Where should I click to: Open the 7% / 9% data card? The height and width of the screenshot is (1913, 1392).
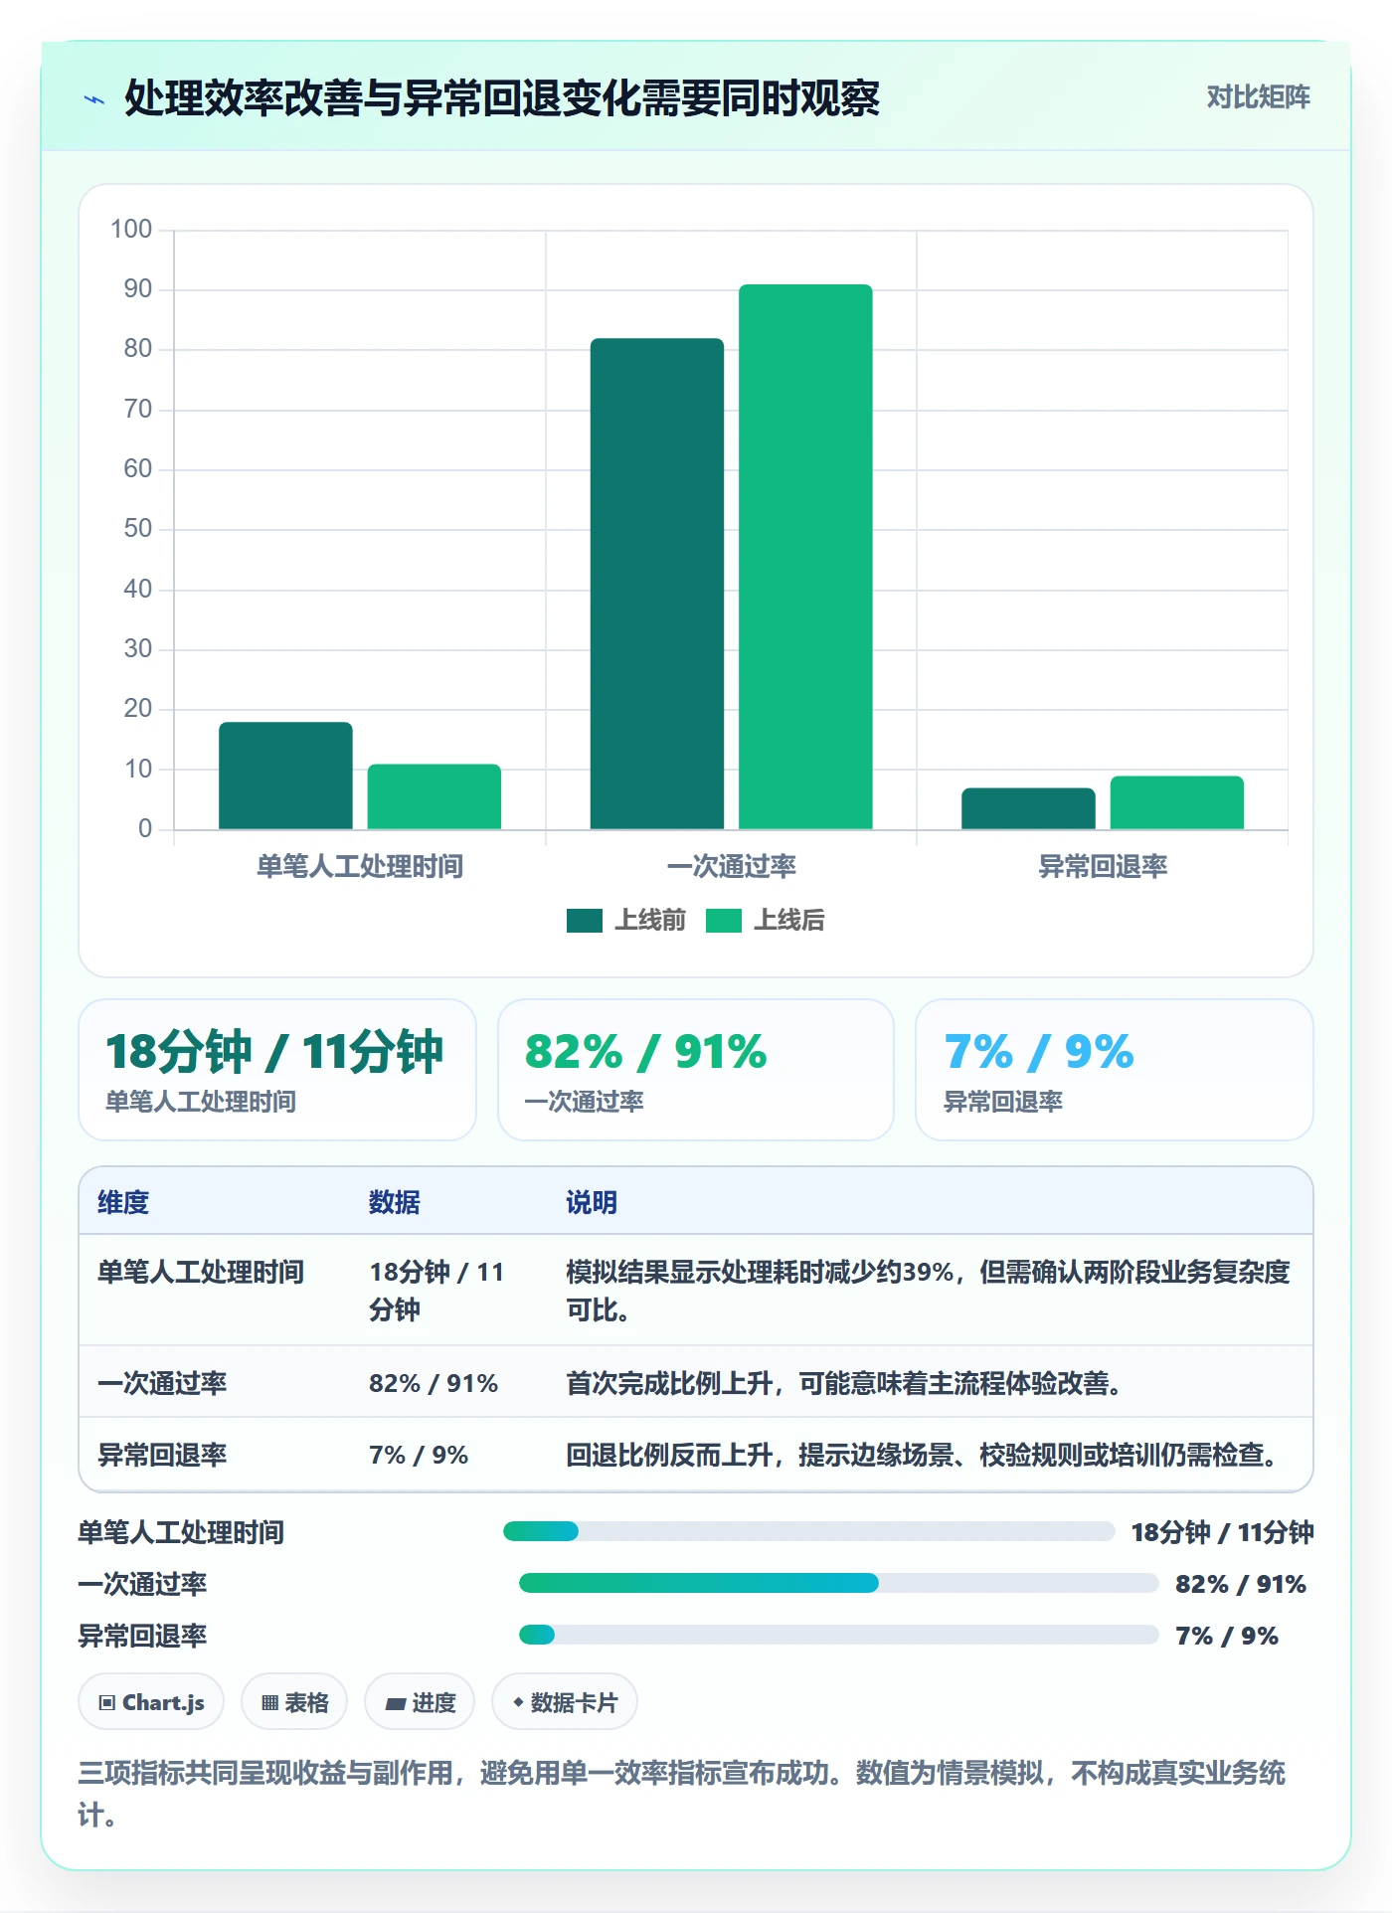pyautogui.click(x=1115, y=1070)
